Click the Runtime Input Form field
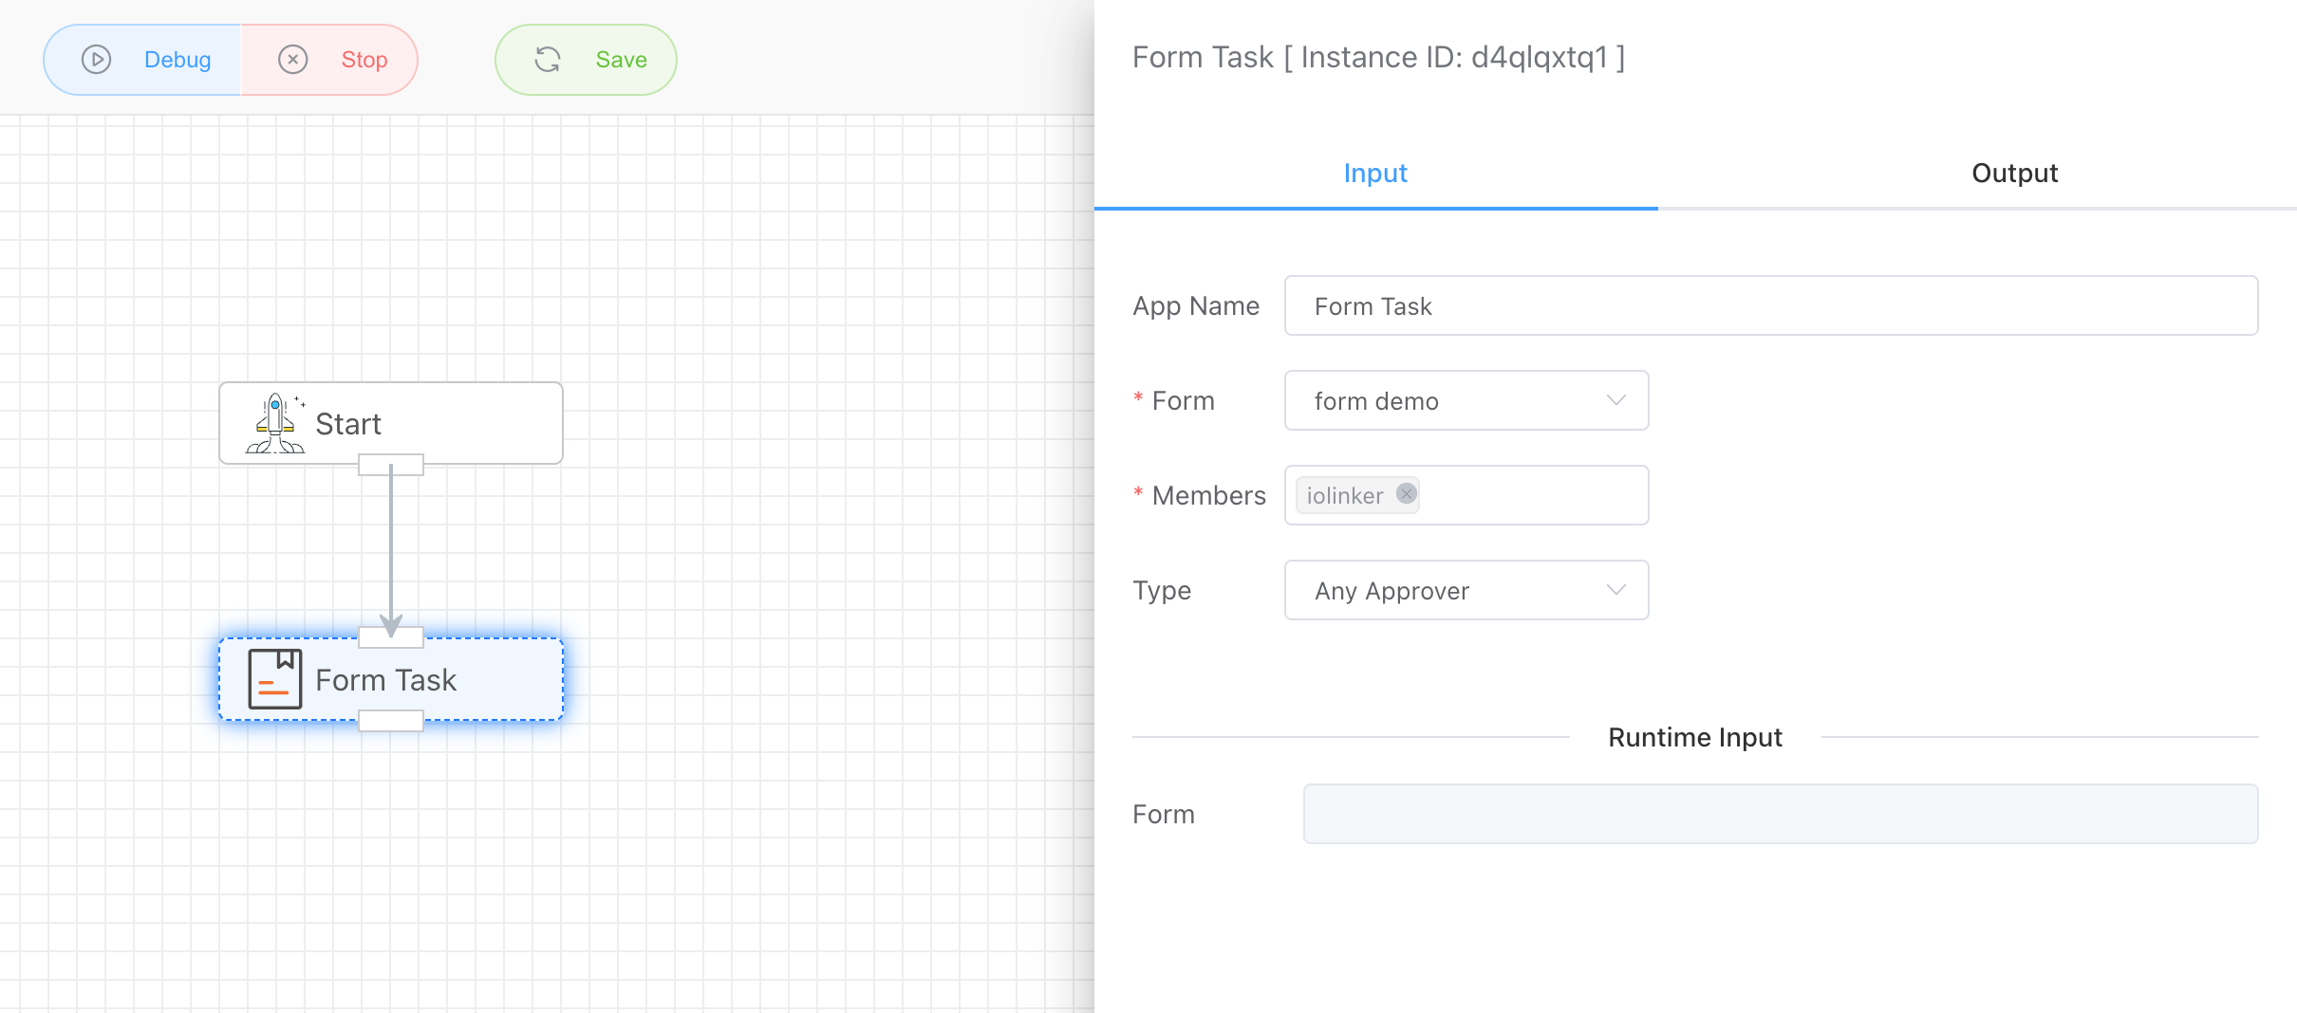This screenshot has width=2297, height=1013. (1780, 814)
